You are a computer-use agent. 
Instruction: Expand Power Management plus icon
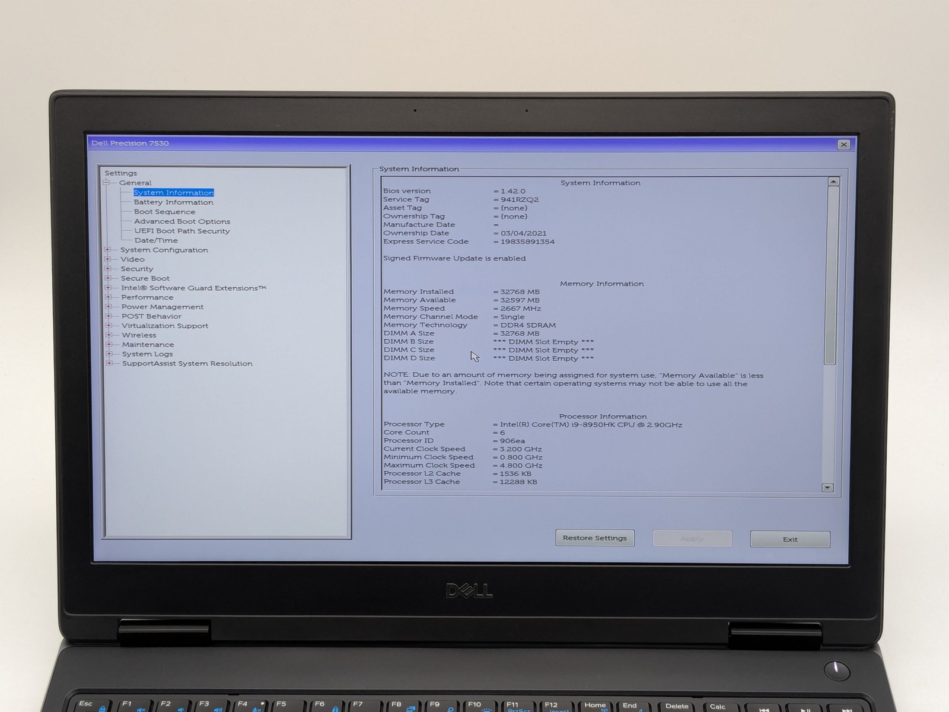point(109,307)
